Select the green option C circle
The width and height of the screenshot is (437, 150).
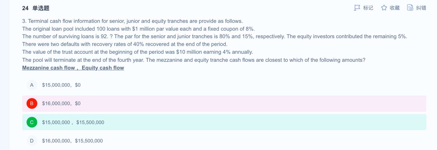point(32,122)
